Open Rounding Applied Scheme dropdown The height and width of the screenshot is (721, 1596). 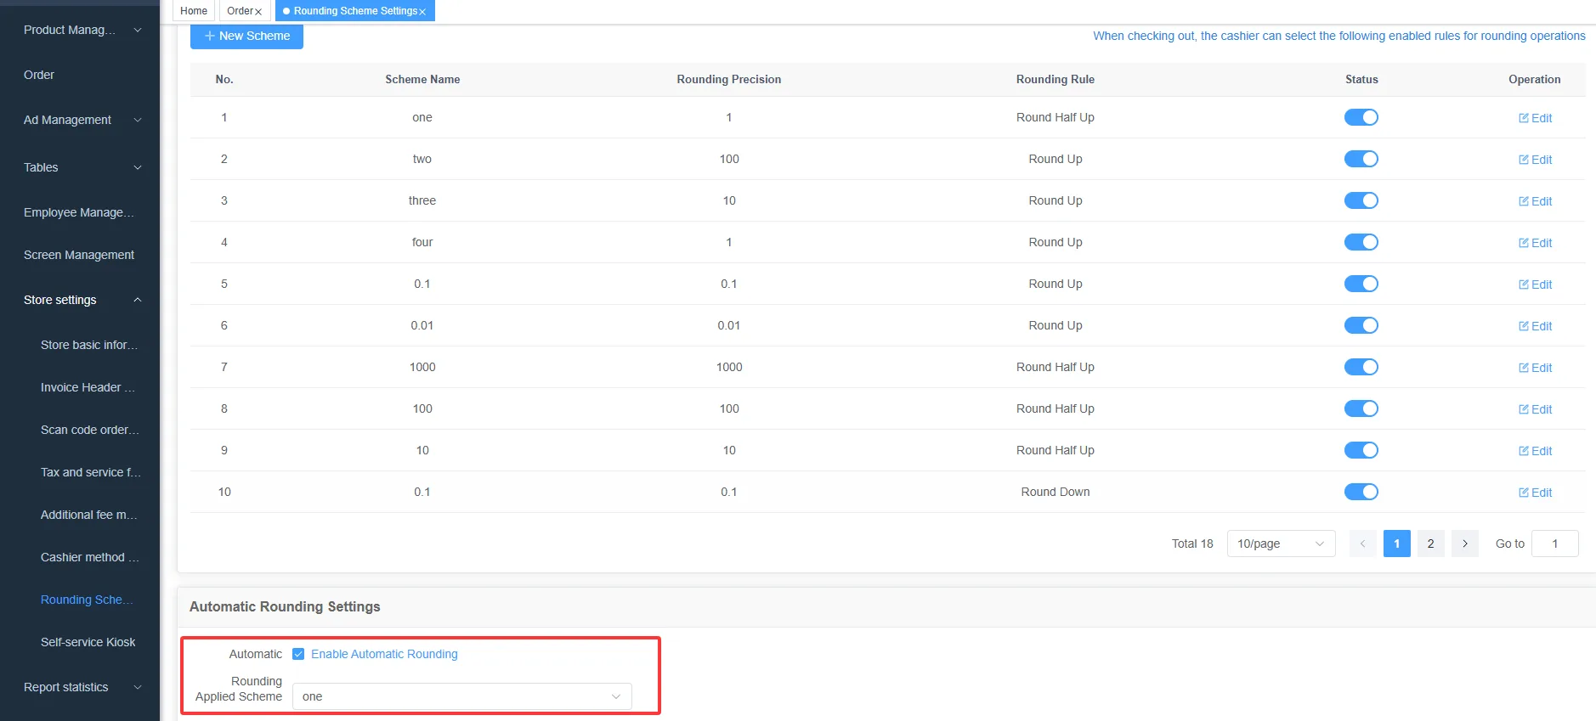tap(462, 696)
